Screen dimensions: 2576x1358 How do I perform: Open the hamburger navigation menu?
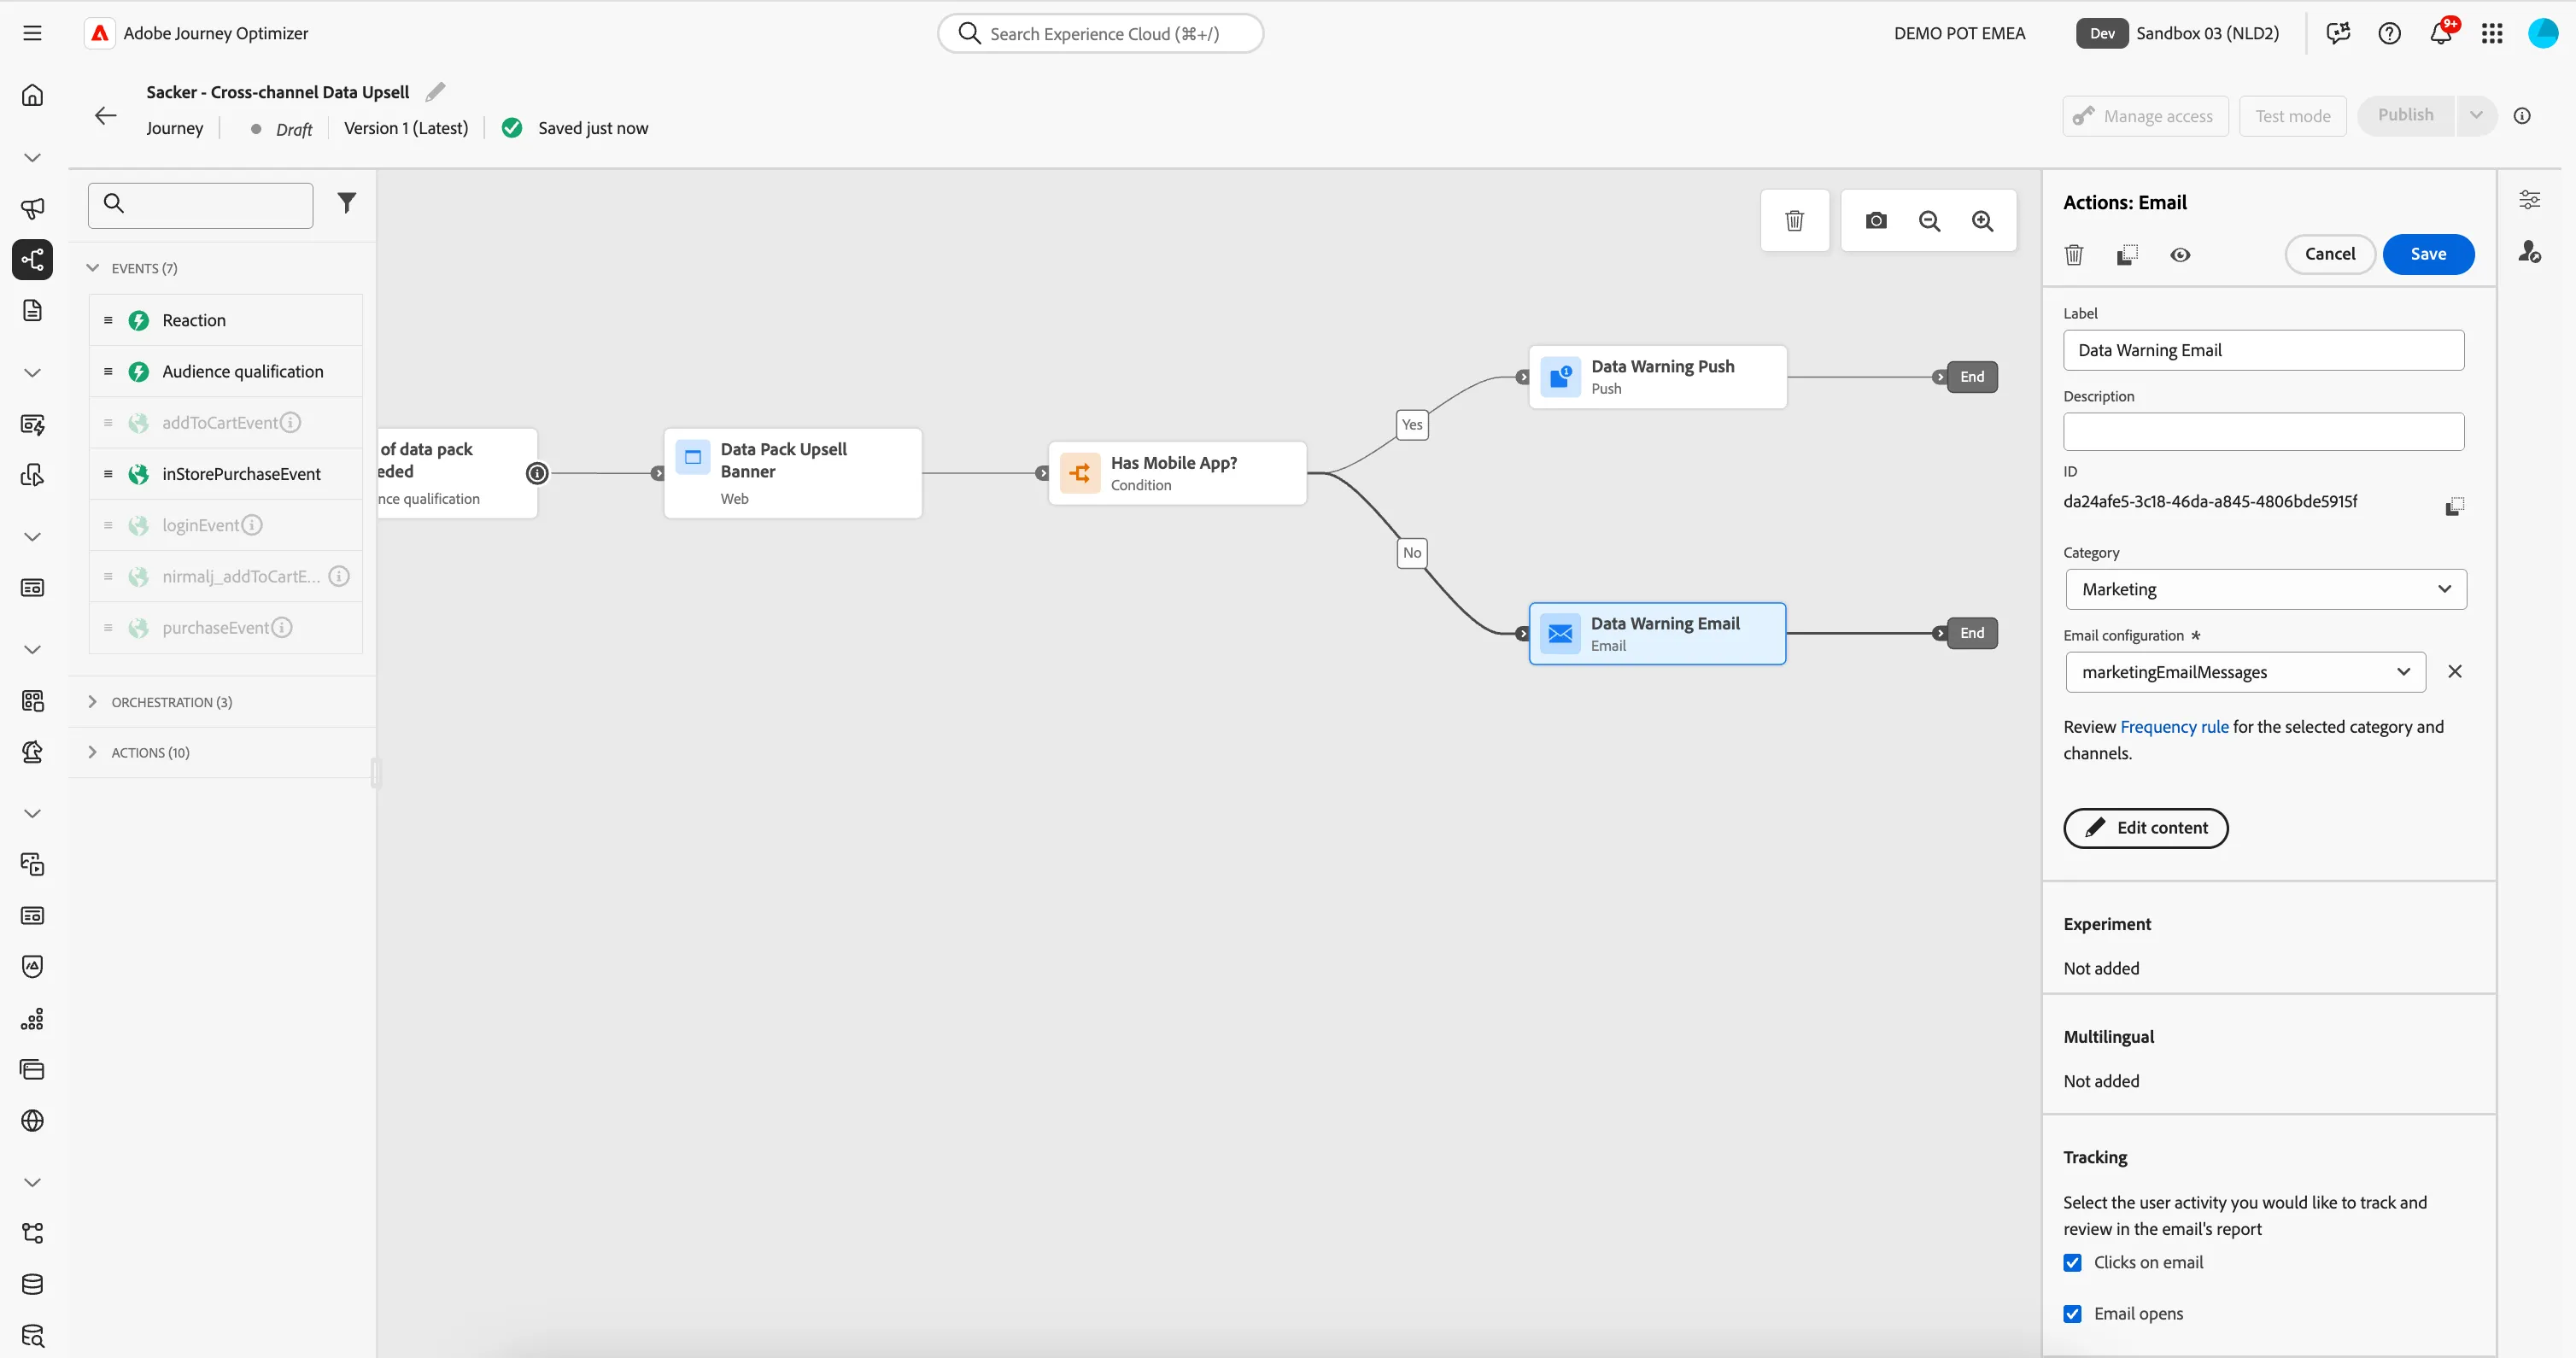32,33
